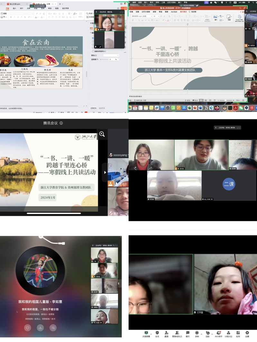Click the like heart icon in music player
Image resolution: width=257 pixels, height=342 pixels.
click(28, 328)
